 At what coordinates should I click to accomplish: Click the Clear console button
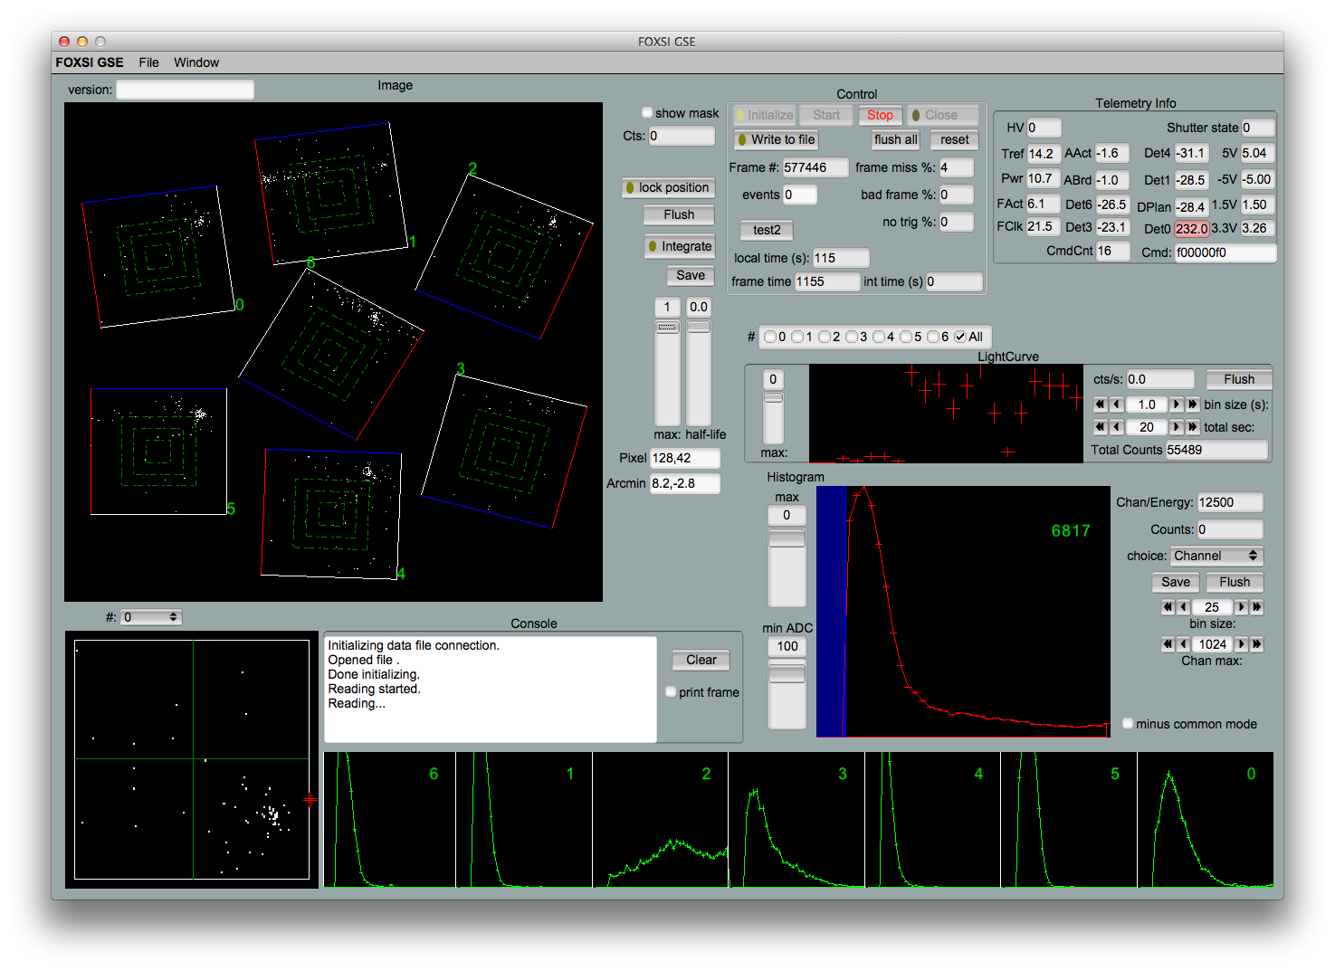pos(701,660)
